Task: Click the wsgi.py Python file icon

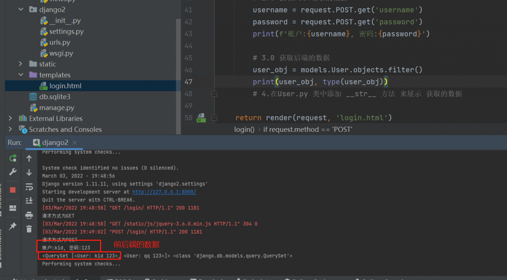Action: [x=44, y=53]
